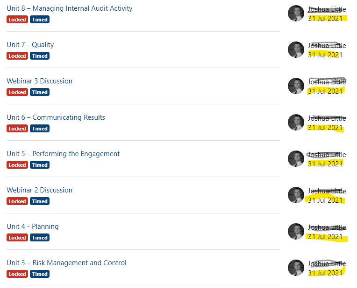Open Unit 5 – Performing the Engagement

[63, 154]
